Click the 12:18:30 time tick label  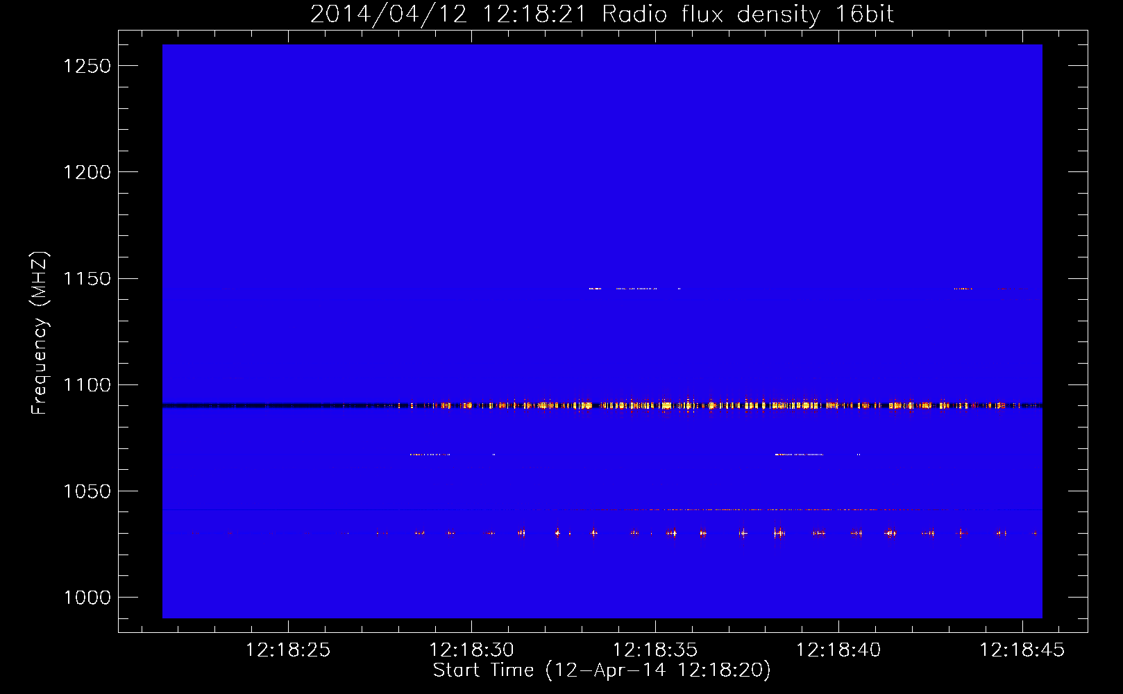(471, 650)
